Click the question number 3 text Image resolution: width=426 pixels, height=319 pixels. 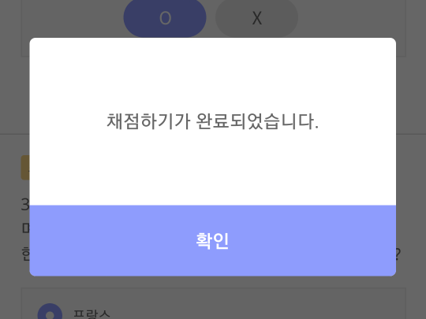(x=25, y=205)
